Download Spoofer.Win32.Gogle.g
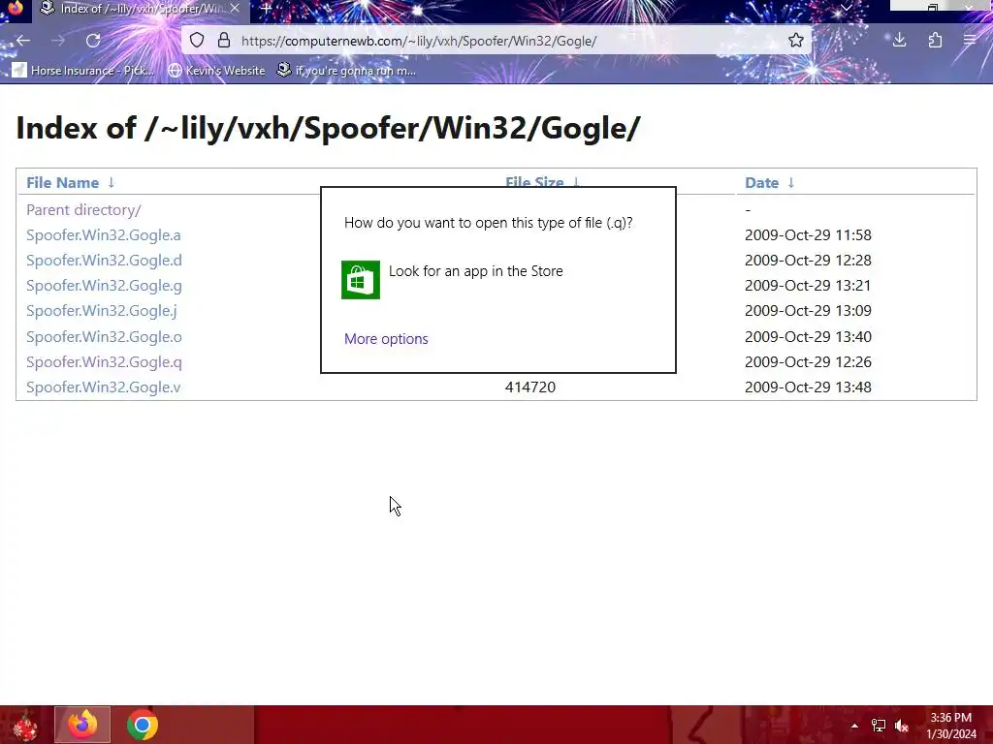Screen dimensions: 993x744 pos(104,286)
